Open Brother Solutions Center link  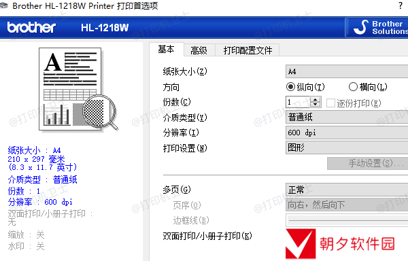point(377,28)
